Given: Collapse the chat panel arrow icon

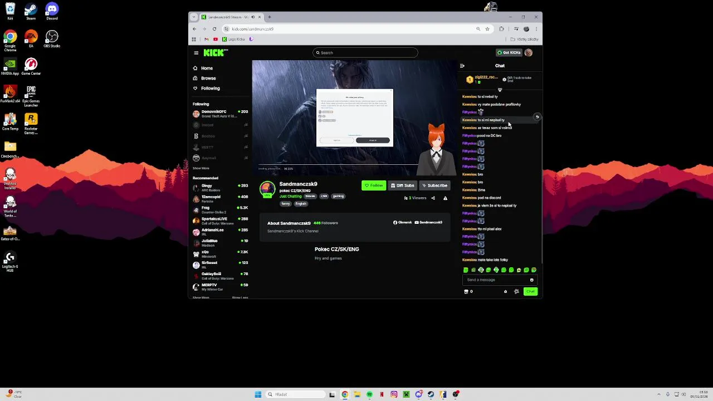Looking at the screenshot, I should (462, 66).
